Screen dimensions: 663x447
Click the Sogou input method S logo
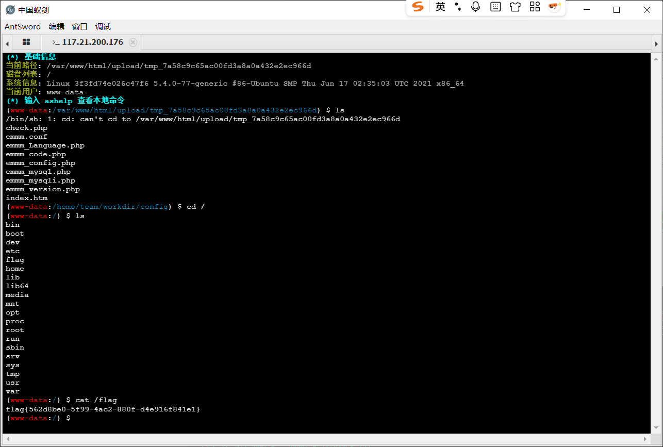pos(418,7)
